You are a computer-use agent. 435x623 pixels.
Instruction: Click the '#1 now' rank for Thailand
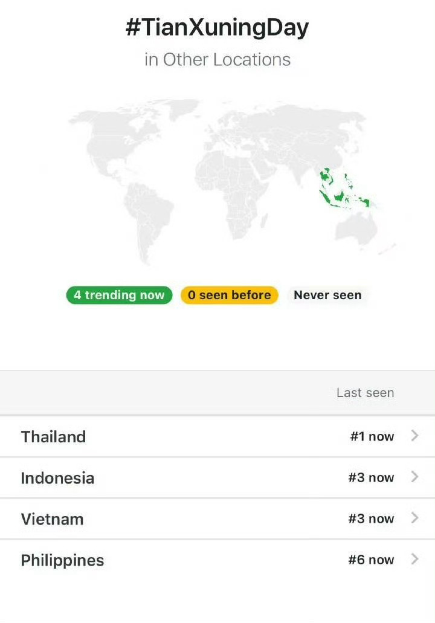[372, 437]
